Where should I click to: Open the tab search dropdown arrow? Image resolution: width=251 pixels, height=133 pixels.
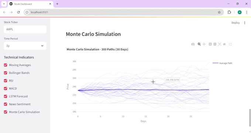coord(4,4)
